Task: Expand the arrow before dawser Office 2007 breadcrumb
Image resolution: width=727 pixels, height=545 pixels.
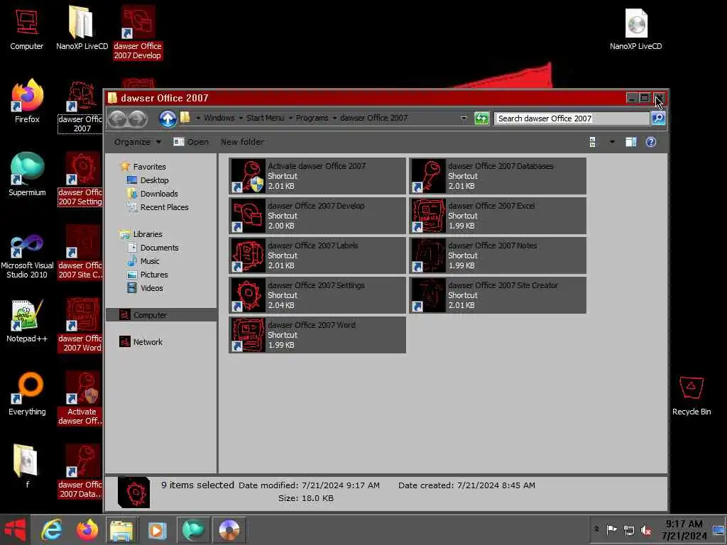Action: pos(334,119)
